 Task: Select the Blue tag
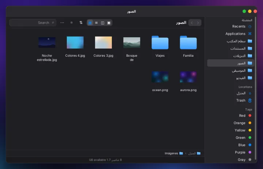point(231,145)
